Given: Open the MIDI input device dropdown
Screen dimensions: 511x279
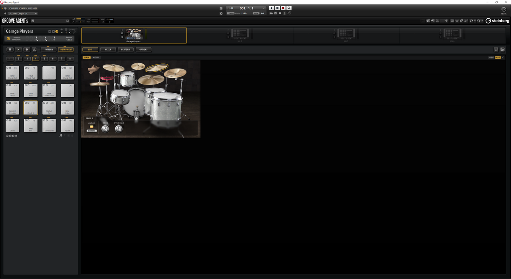Looking at the screenshot, I should [23, 8].
